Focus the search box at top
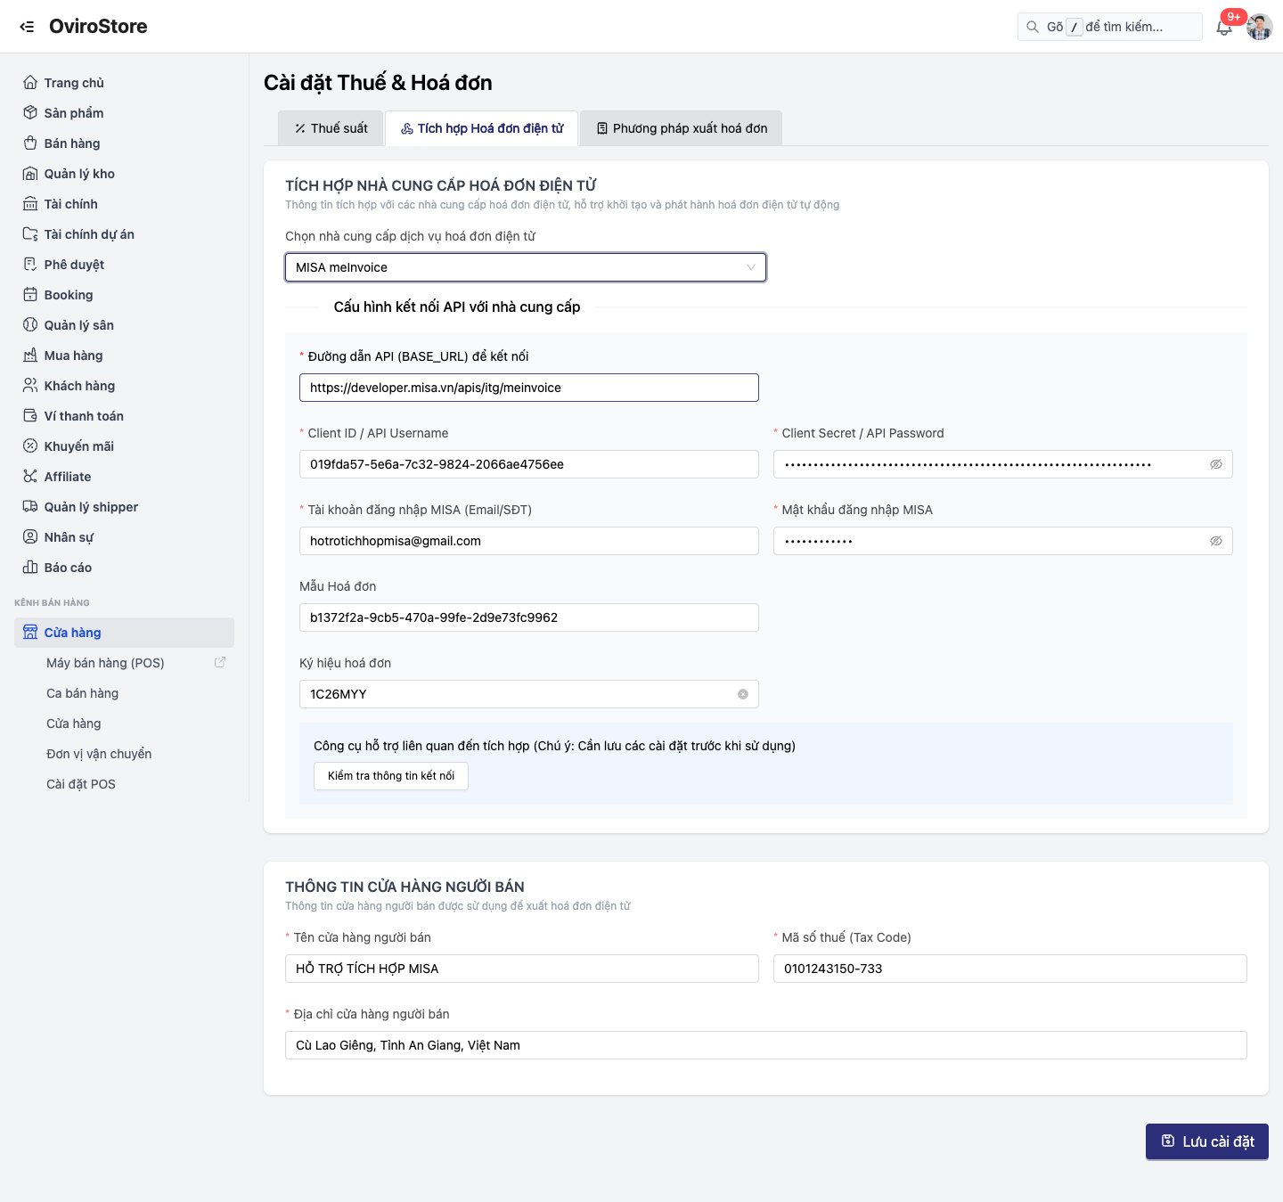Screen dimensions: 1283x1202 (x=1110, y=27)
